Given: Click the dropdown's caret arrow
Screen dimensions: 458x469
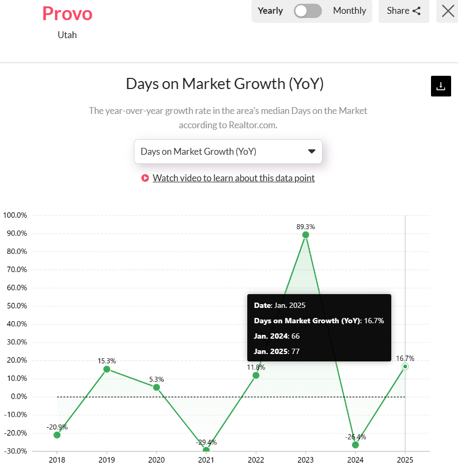Looking at the screenshot, I should (311, 151).
